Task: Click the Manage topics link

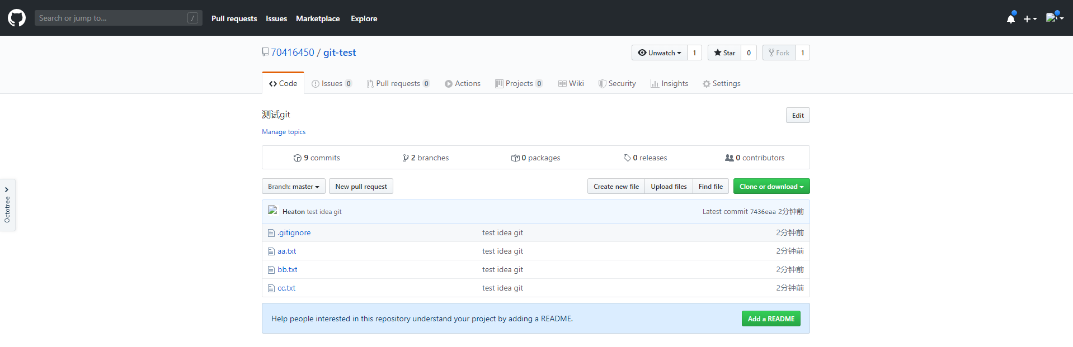Action: click(x=284, y=132)
